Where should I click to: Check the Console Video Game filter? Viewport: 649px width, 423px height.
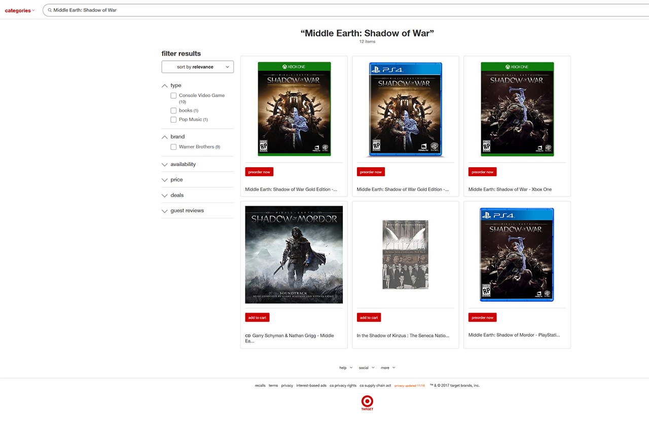pyautogui.click(x=173, y=96)
